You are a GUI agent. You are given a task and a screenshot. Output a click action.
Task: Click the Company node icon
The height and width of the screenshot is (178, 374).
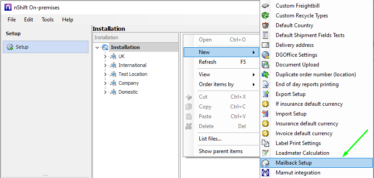pyautogui.click(x=113, y=83)
